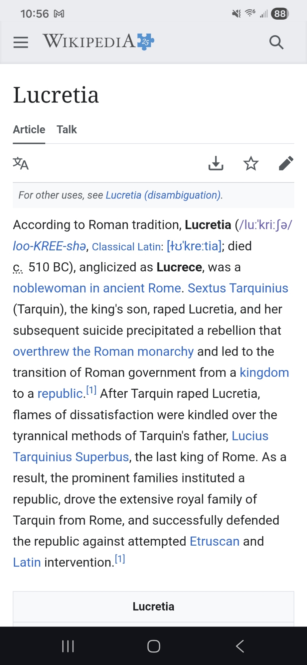
Task: Open the hamburger main menu
Action: pyautogui.click(x=21, y=42)
